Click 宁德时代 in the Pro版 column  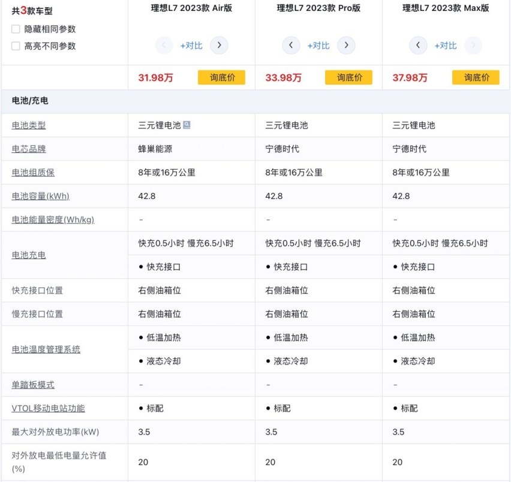[x=282, y=149]
